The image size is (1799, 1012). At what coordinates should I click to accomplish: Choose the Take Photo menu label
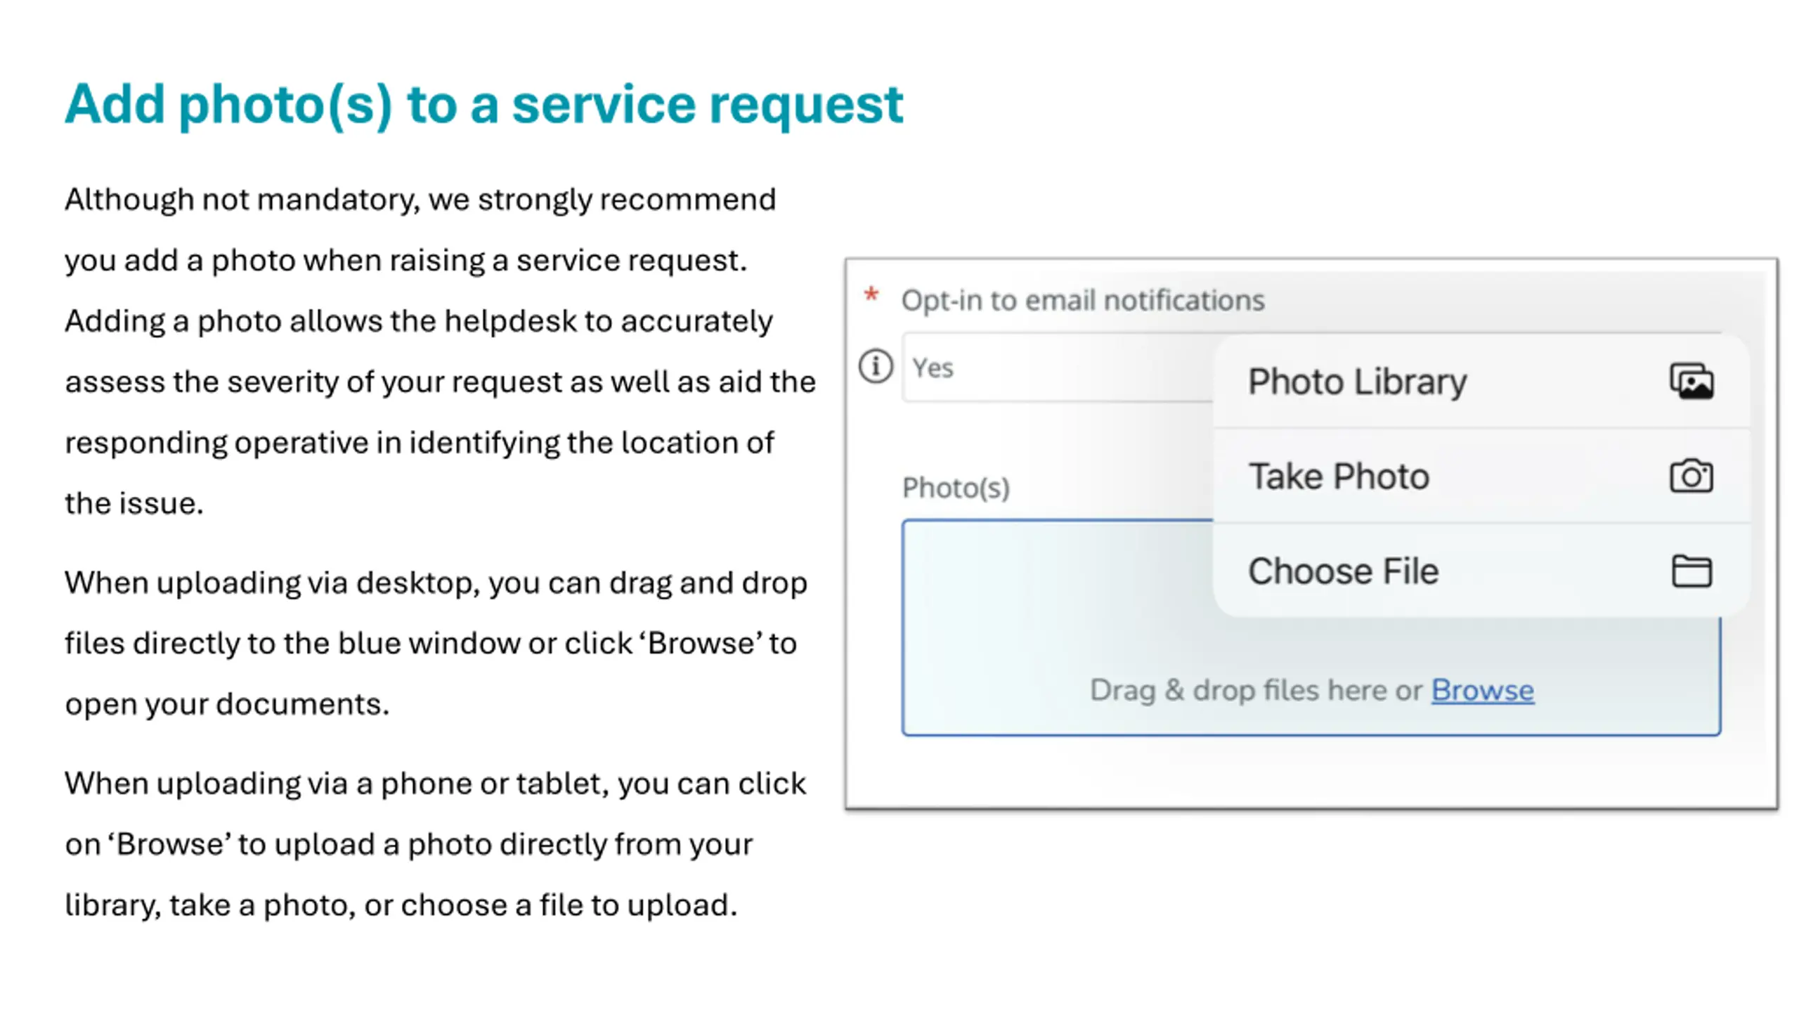1339,476
